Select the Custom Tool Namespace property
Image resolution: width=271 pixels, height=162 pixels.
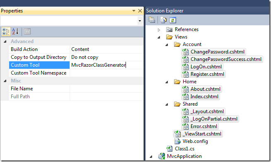coord(39,73)
